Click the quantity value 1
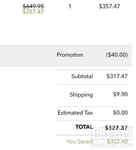This screenshot has width=136, height=150. (70, 6)
